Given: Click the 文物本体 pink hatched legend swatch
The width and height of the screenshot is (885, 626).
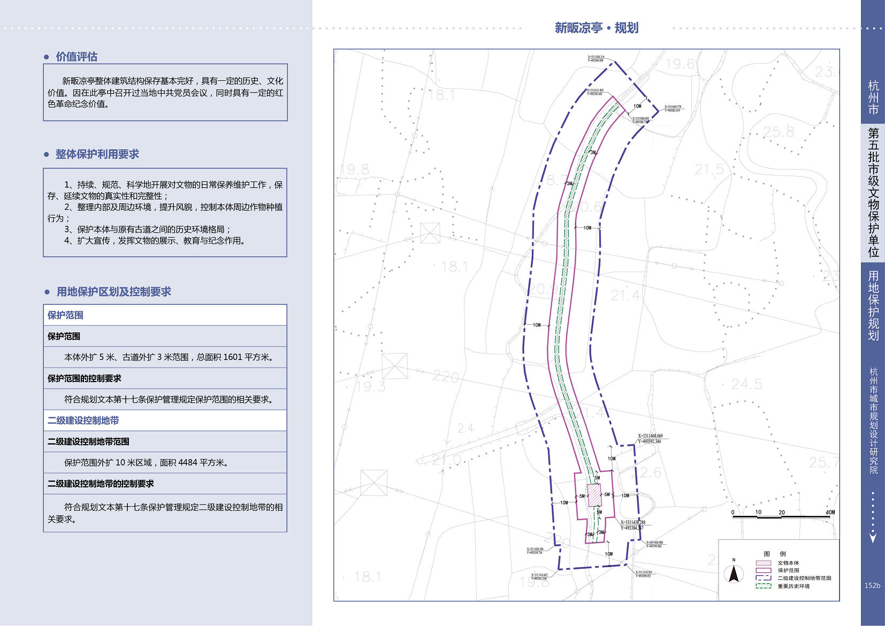Looking at the screenshot, I should tap(763, 563).
